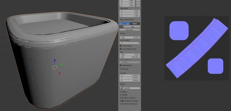Click the Dimensions Y value field

click(130, 13)
